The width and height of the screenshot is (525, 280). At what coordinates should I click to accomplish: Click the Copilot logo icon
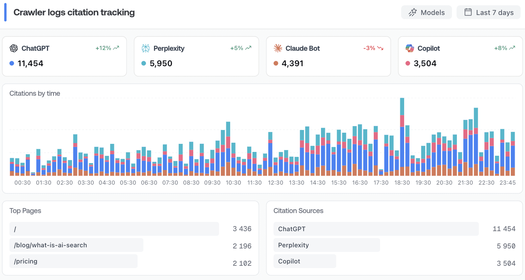410,48
